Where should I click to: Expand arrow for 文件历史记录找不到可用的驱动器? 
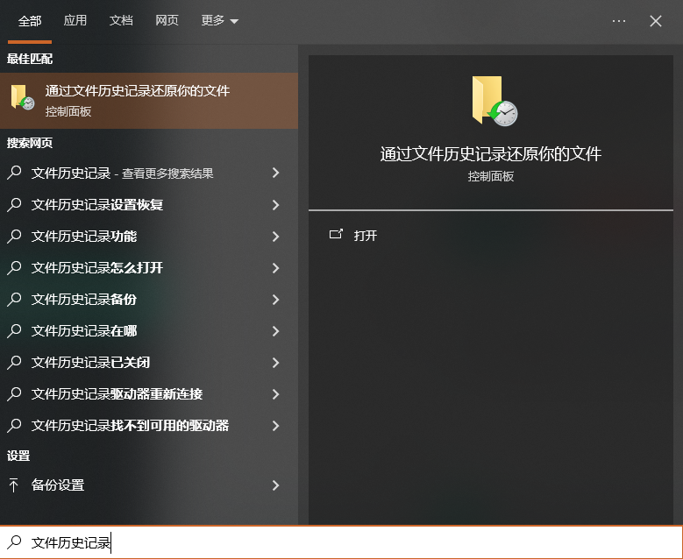pyautogui.click(x=275, y=425)
